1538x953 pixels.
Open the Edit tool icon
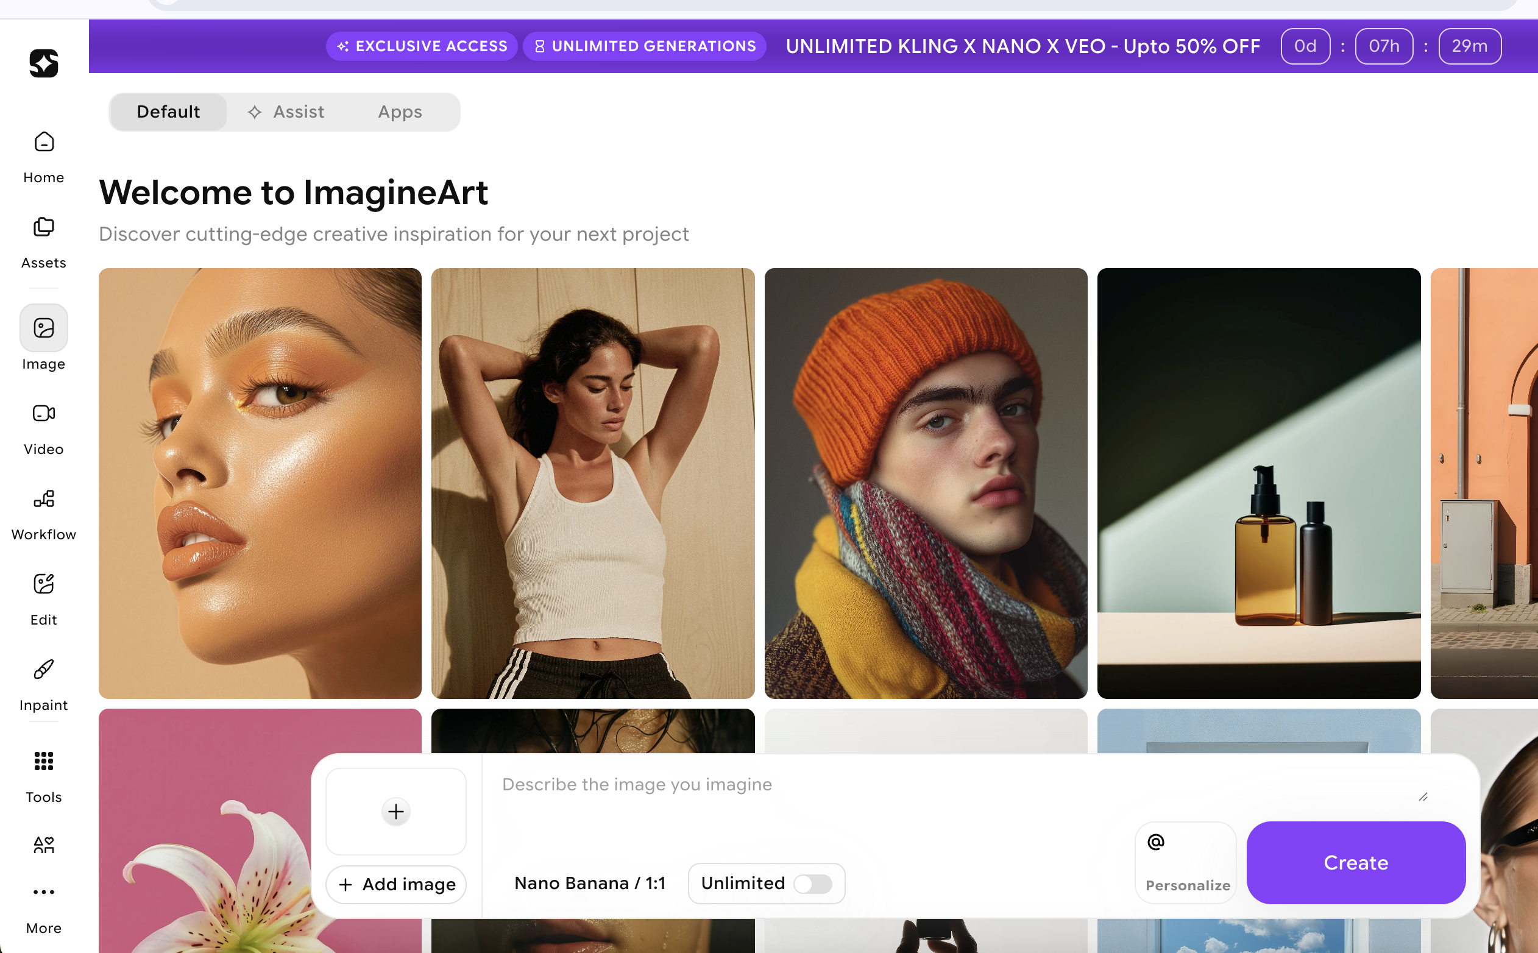[x=43, y=584]
